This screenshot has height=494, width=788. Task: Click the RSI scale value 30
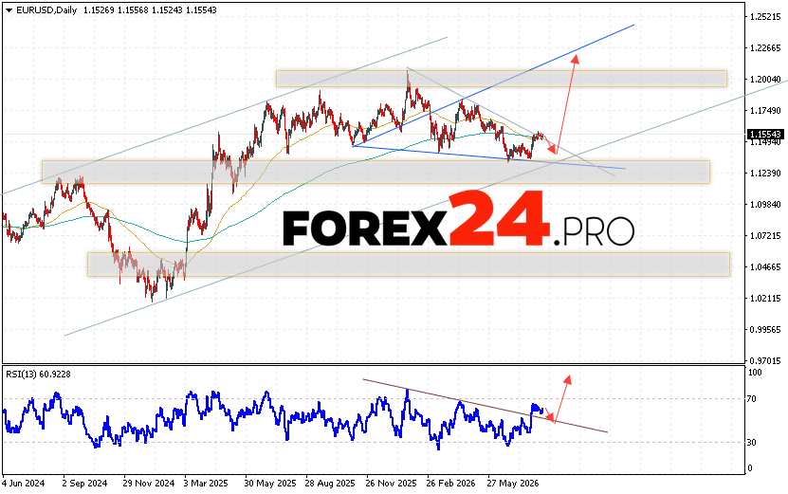[x=752, y=442]
